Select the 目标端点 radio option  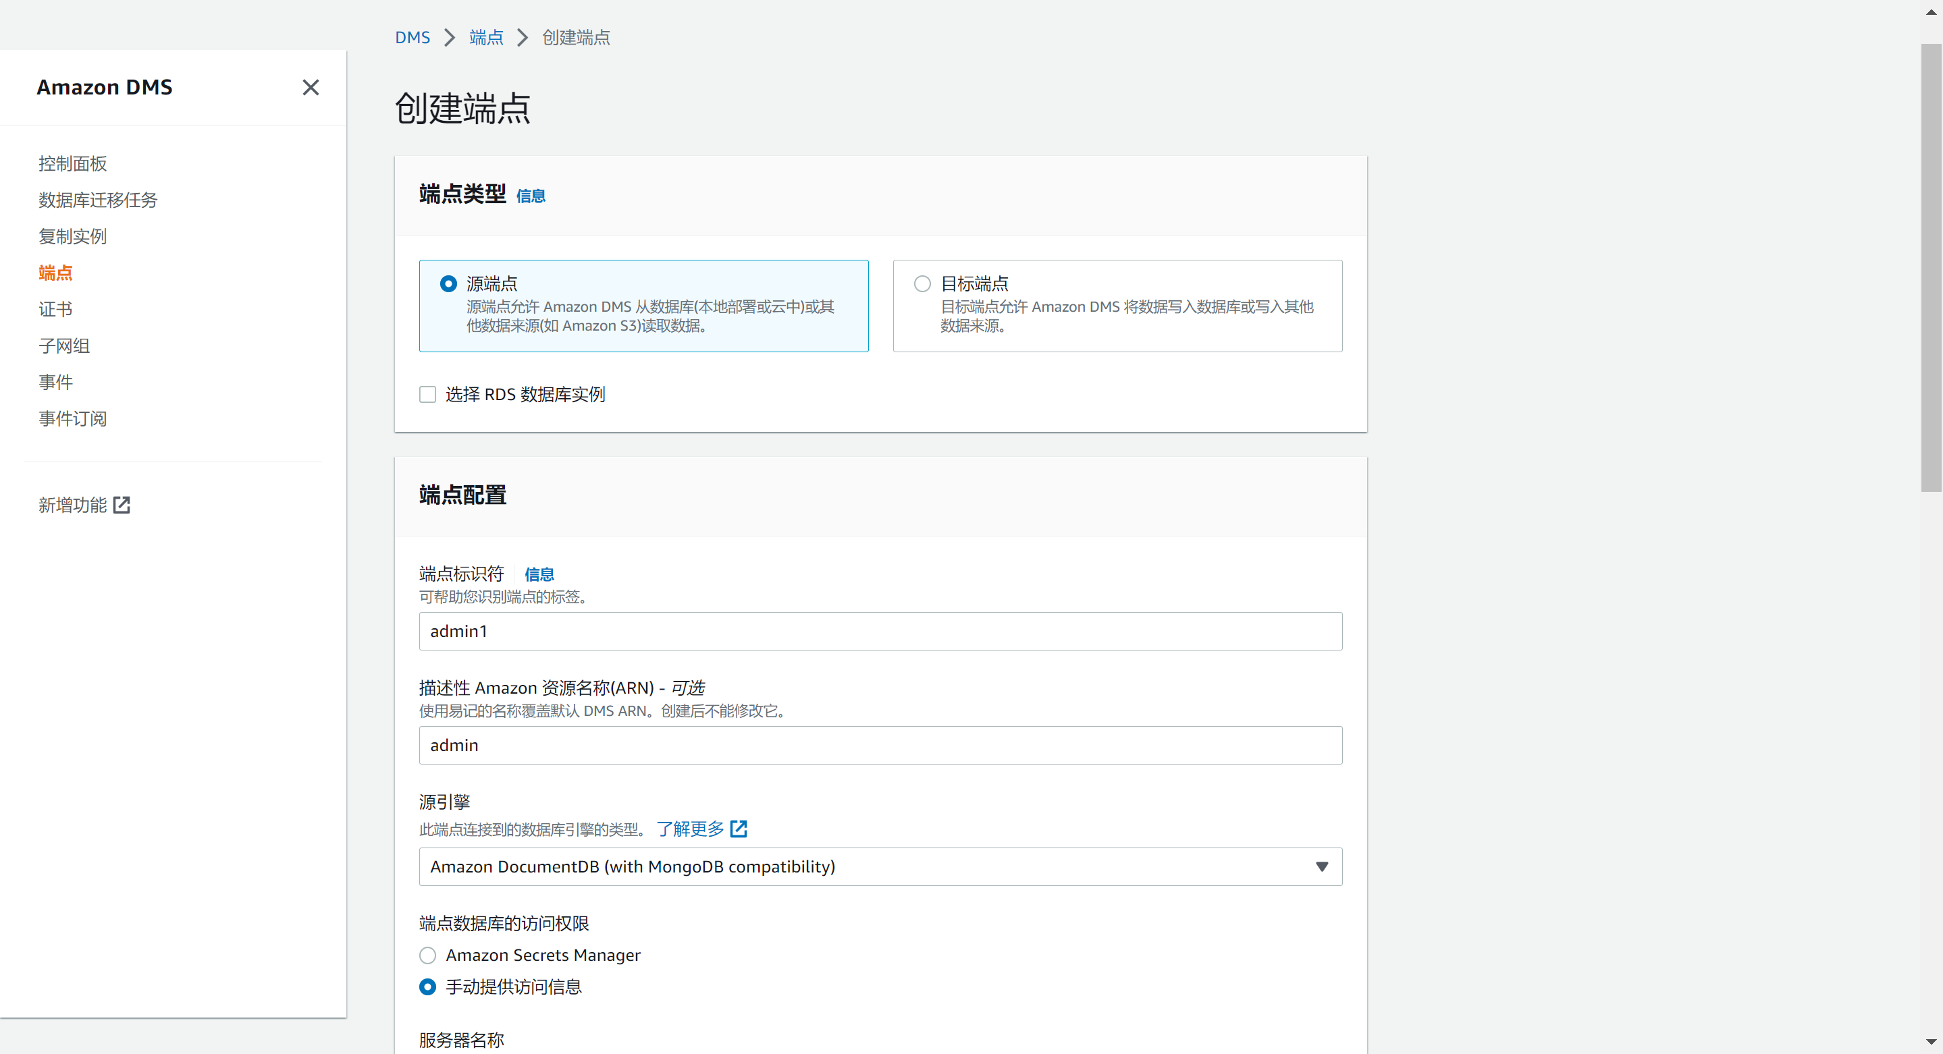click(x=922, y=284)
